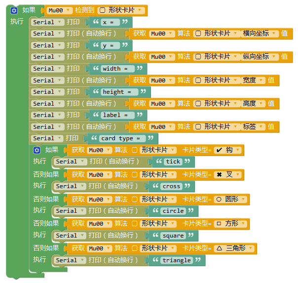Select the 打印（自动换行）label in the 'tick' row

coord(114,162)
